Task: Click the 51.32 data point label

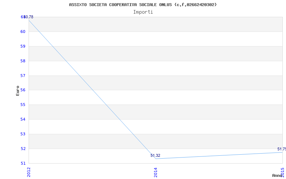Action: coord(155,155)
